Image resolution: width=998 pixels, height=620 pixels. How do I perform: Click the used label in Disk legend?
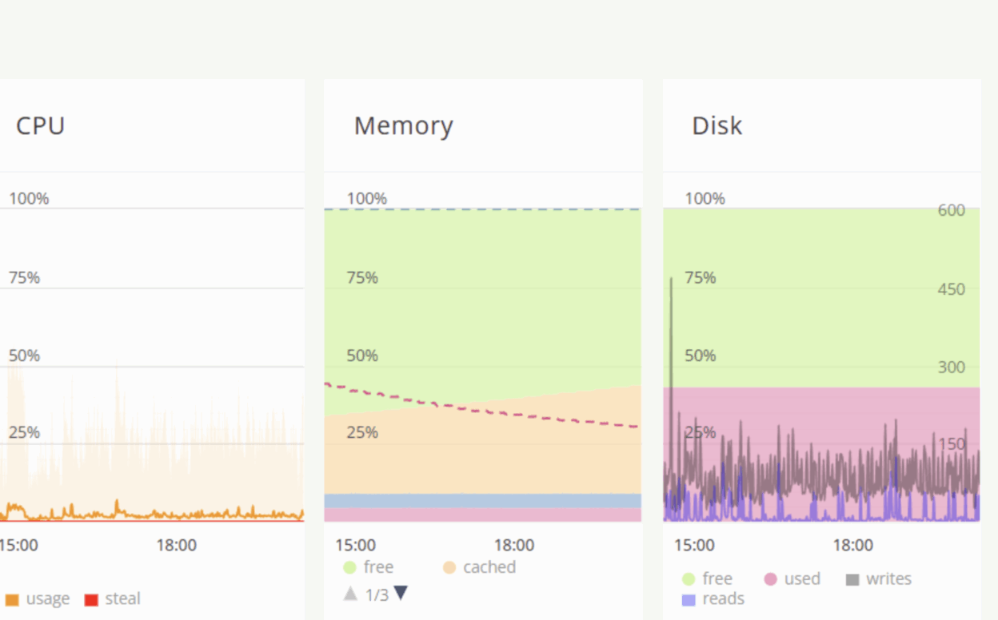point(802,579)
